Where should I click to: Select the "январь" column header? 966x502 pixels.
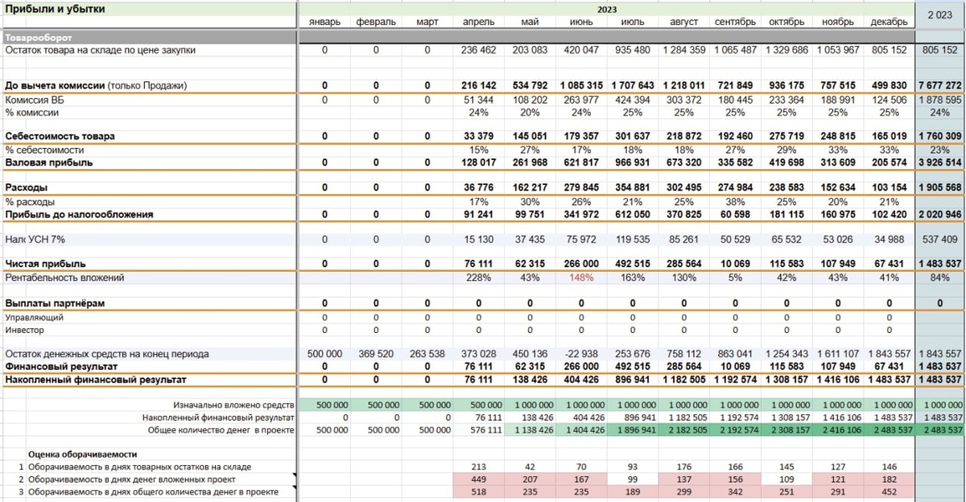[x=324, y=22]
